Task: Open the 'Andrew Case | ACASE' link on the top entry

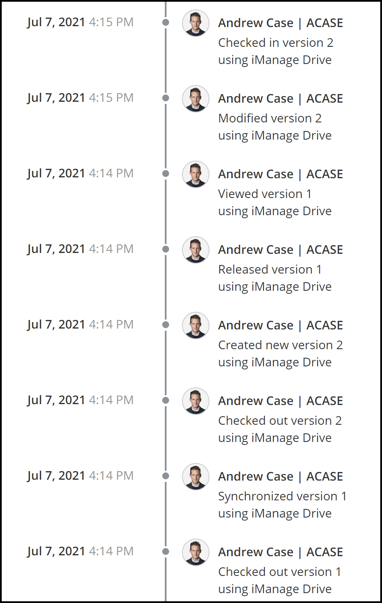Action: (x=281, y=23)
